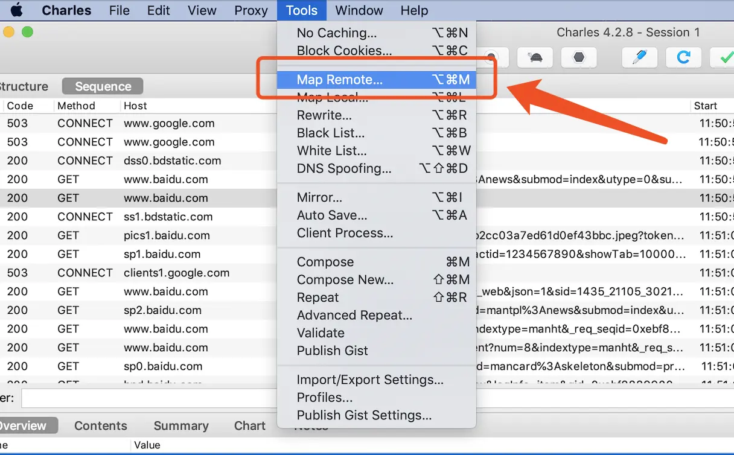Sort by the Method column header
Screen dimensions: 734x455
tap(86, 106)
